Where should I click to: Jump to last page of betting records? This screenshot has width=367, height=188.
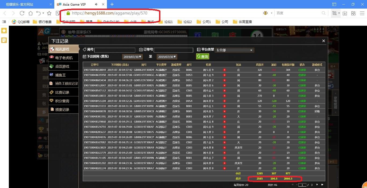(x=322, y=185)
